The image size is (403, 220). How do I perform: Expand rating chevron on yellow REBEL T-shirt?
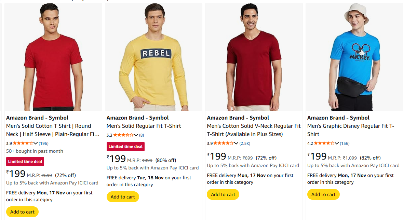tap(136, 135)
